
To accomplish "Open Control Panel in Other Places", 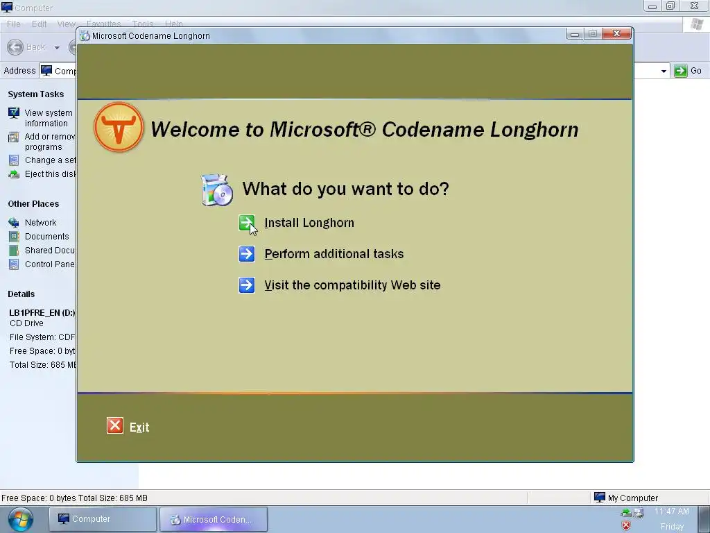I will coord(50,264).
